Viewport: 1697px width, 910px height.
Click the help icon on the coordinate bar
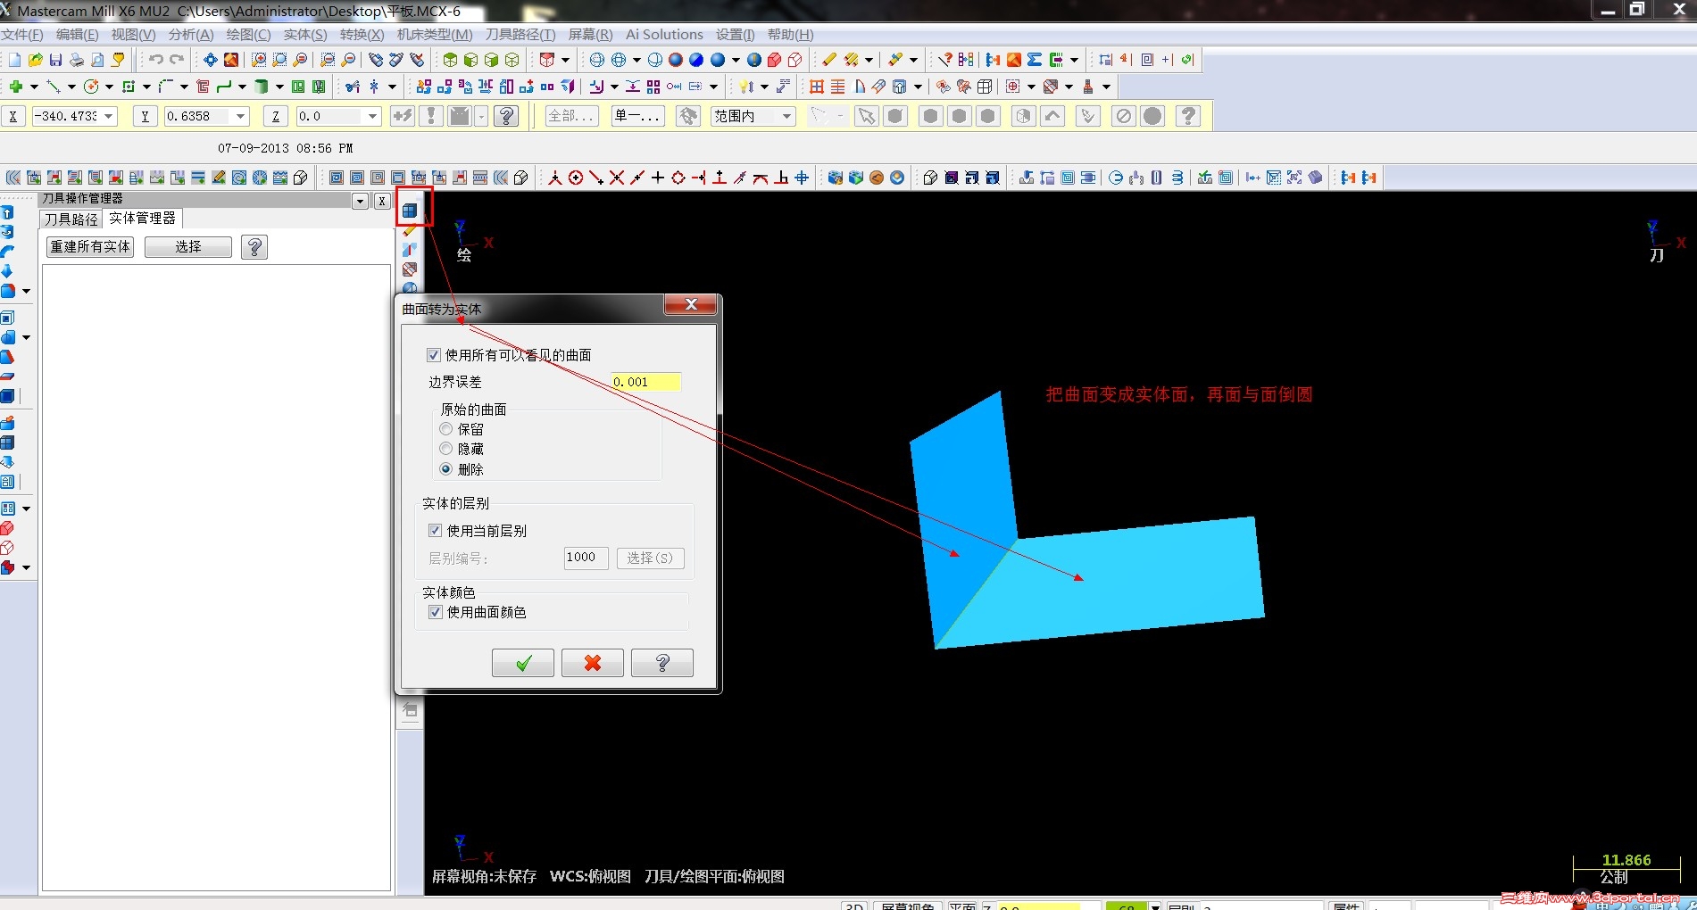(506, 116)
